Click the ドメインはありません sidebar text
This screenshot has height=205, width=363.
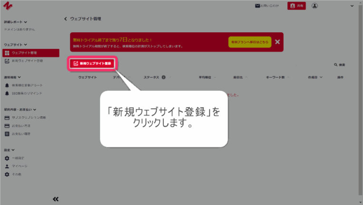pyautogui.click(x=20, y=29)
